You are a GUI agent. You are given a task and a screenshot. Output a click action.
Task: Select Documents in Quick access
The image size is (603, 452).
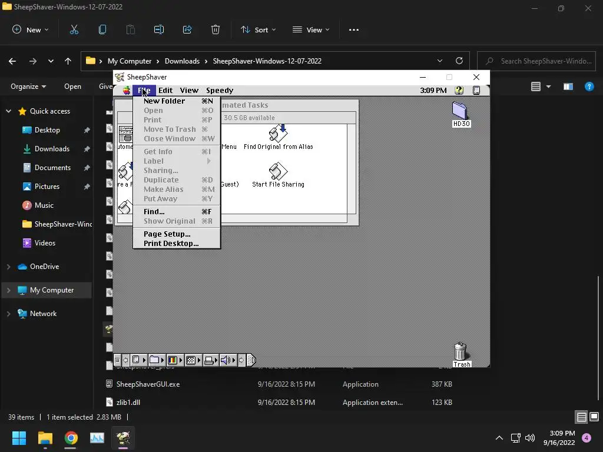coord(52,168)
